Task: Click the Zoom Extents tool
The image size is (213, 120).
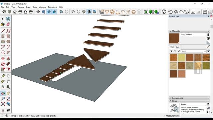Action: [x=3, y=104]
